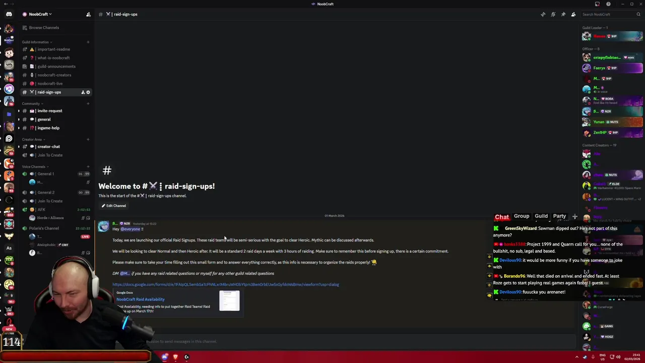Add channel to Creator Area category
This screenshot has height=363, width=645.
(88, 139)
